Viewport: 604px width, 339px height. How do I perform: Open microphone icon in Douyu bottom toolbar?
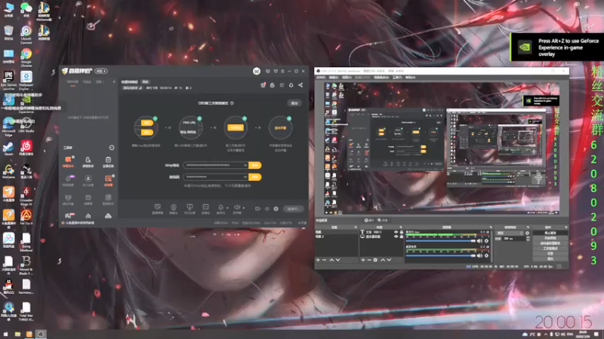coord(220,206)
